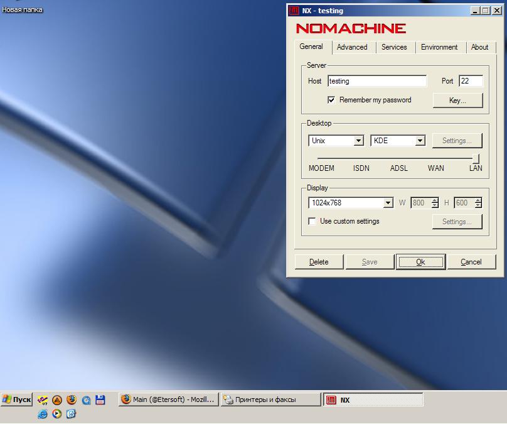Screen dimensions: 507x424
Task: Click the orange round icon in quick launch
Action: [57, 400]
